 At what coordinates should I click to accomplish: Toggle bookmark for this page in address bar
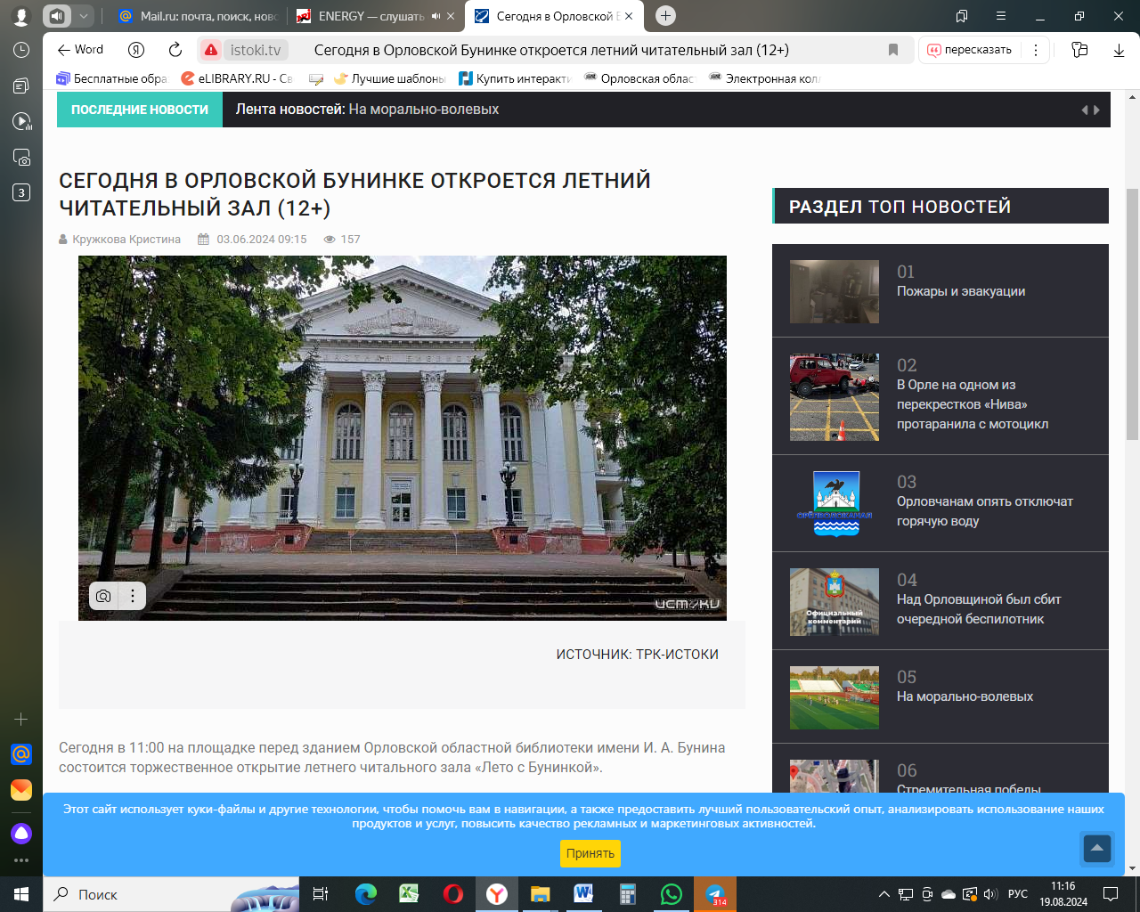click(x=892, y=50)
